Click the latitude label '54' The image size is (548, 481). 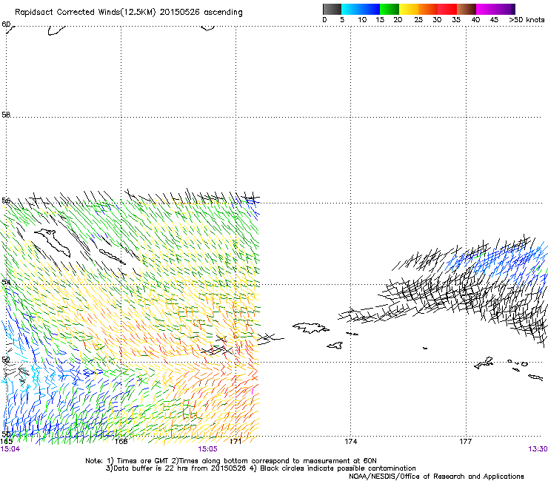click(x=6, y=282)
